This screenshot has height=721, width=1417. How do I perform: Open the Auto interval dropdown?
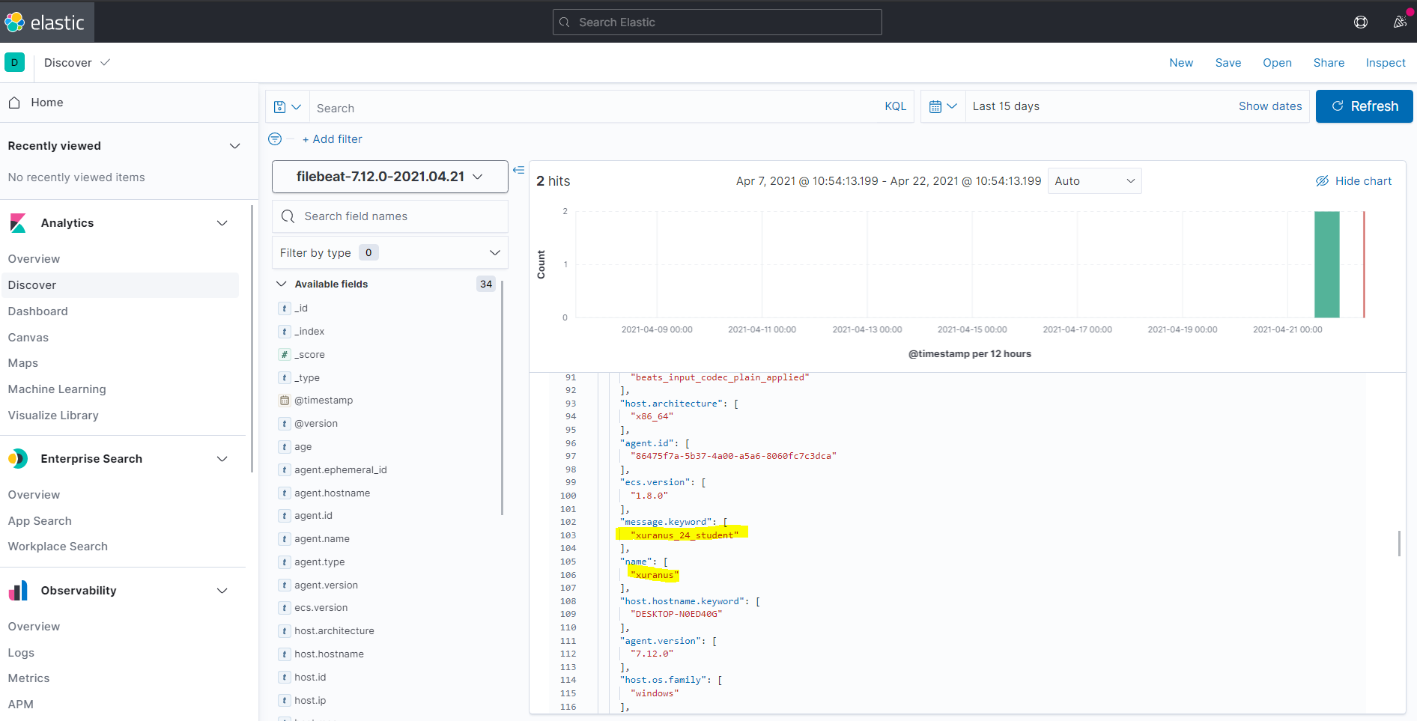click(1093, 181)
